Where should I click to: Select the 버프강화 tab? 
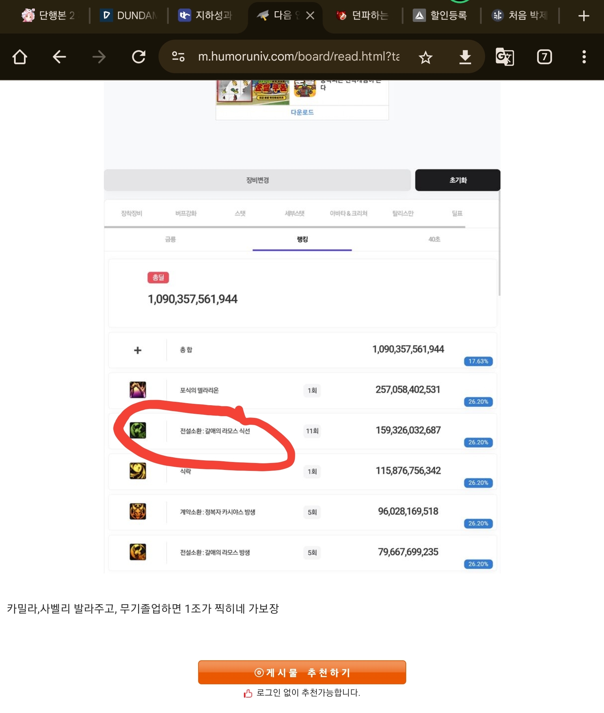(186, 213)
